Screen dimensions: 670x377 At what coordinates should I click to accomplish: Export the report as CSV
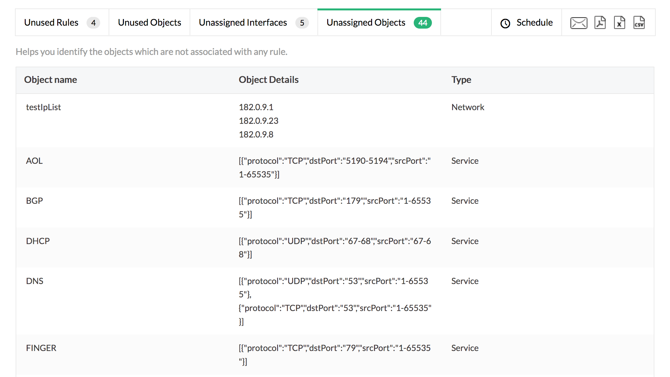pos(639,22)
